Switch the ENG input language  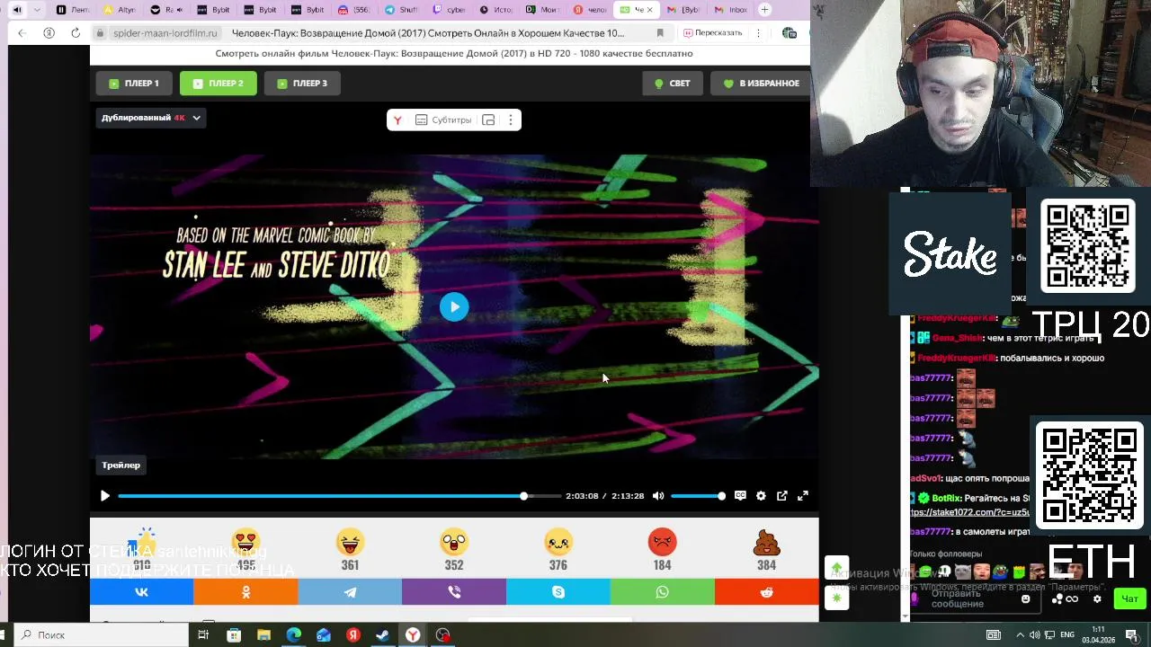tap(1067, 635)
